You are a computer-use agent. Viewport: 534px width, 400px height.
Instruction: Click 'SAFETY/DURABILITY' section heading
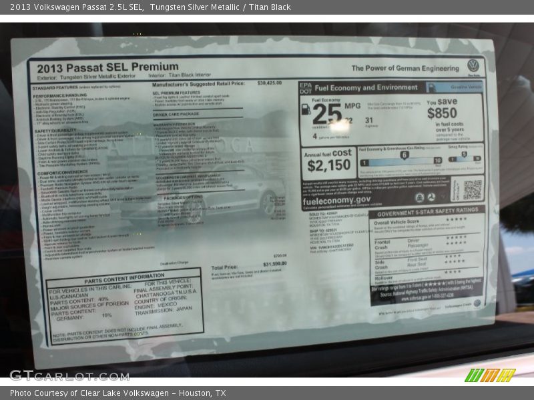click(x=55, y=131)
